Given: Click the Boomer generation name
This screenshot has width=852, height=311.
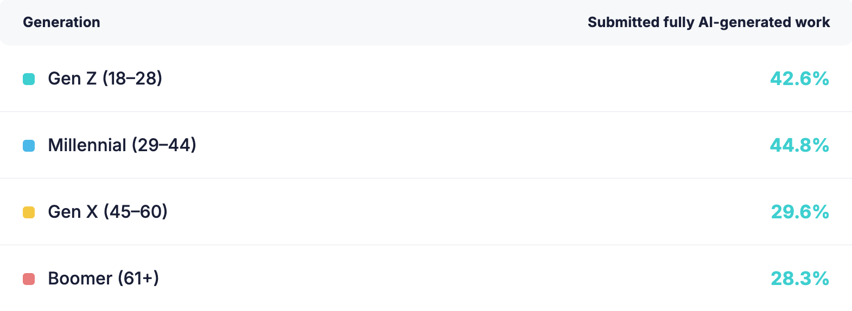Looking at the screenshot, I should [80, 278].
